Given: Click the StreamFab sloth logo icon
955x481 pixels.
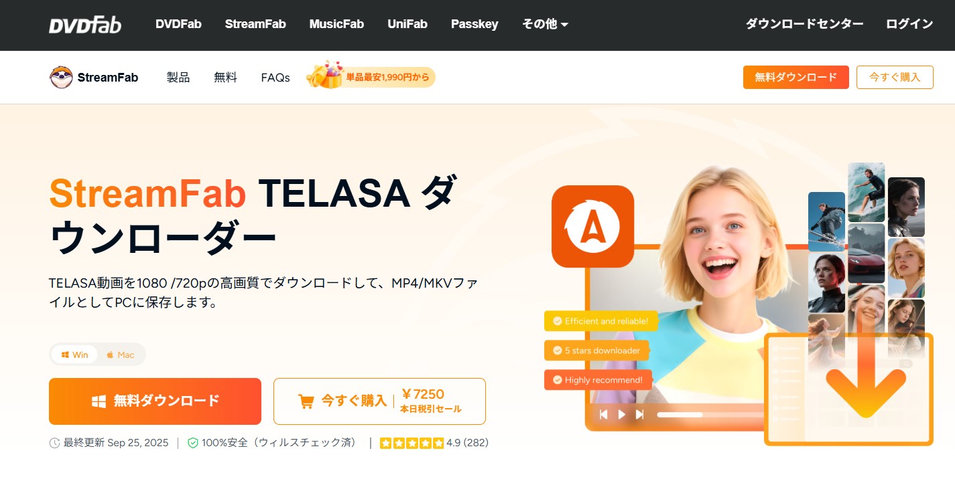Looking at the screenshot, I should tap(61, 78).
